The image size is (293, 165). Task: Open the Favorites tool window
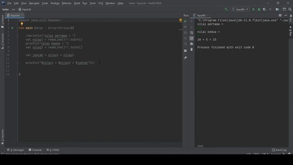(2, 137)
